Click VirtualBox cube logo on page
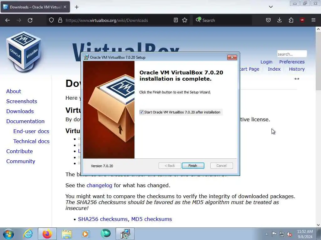 click(x=24, y=52)
